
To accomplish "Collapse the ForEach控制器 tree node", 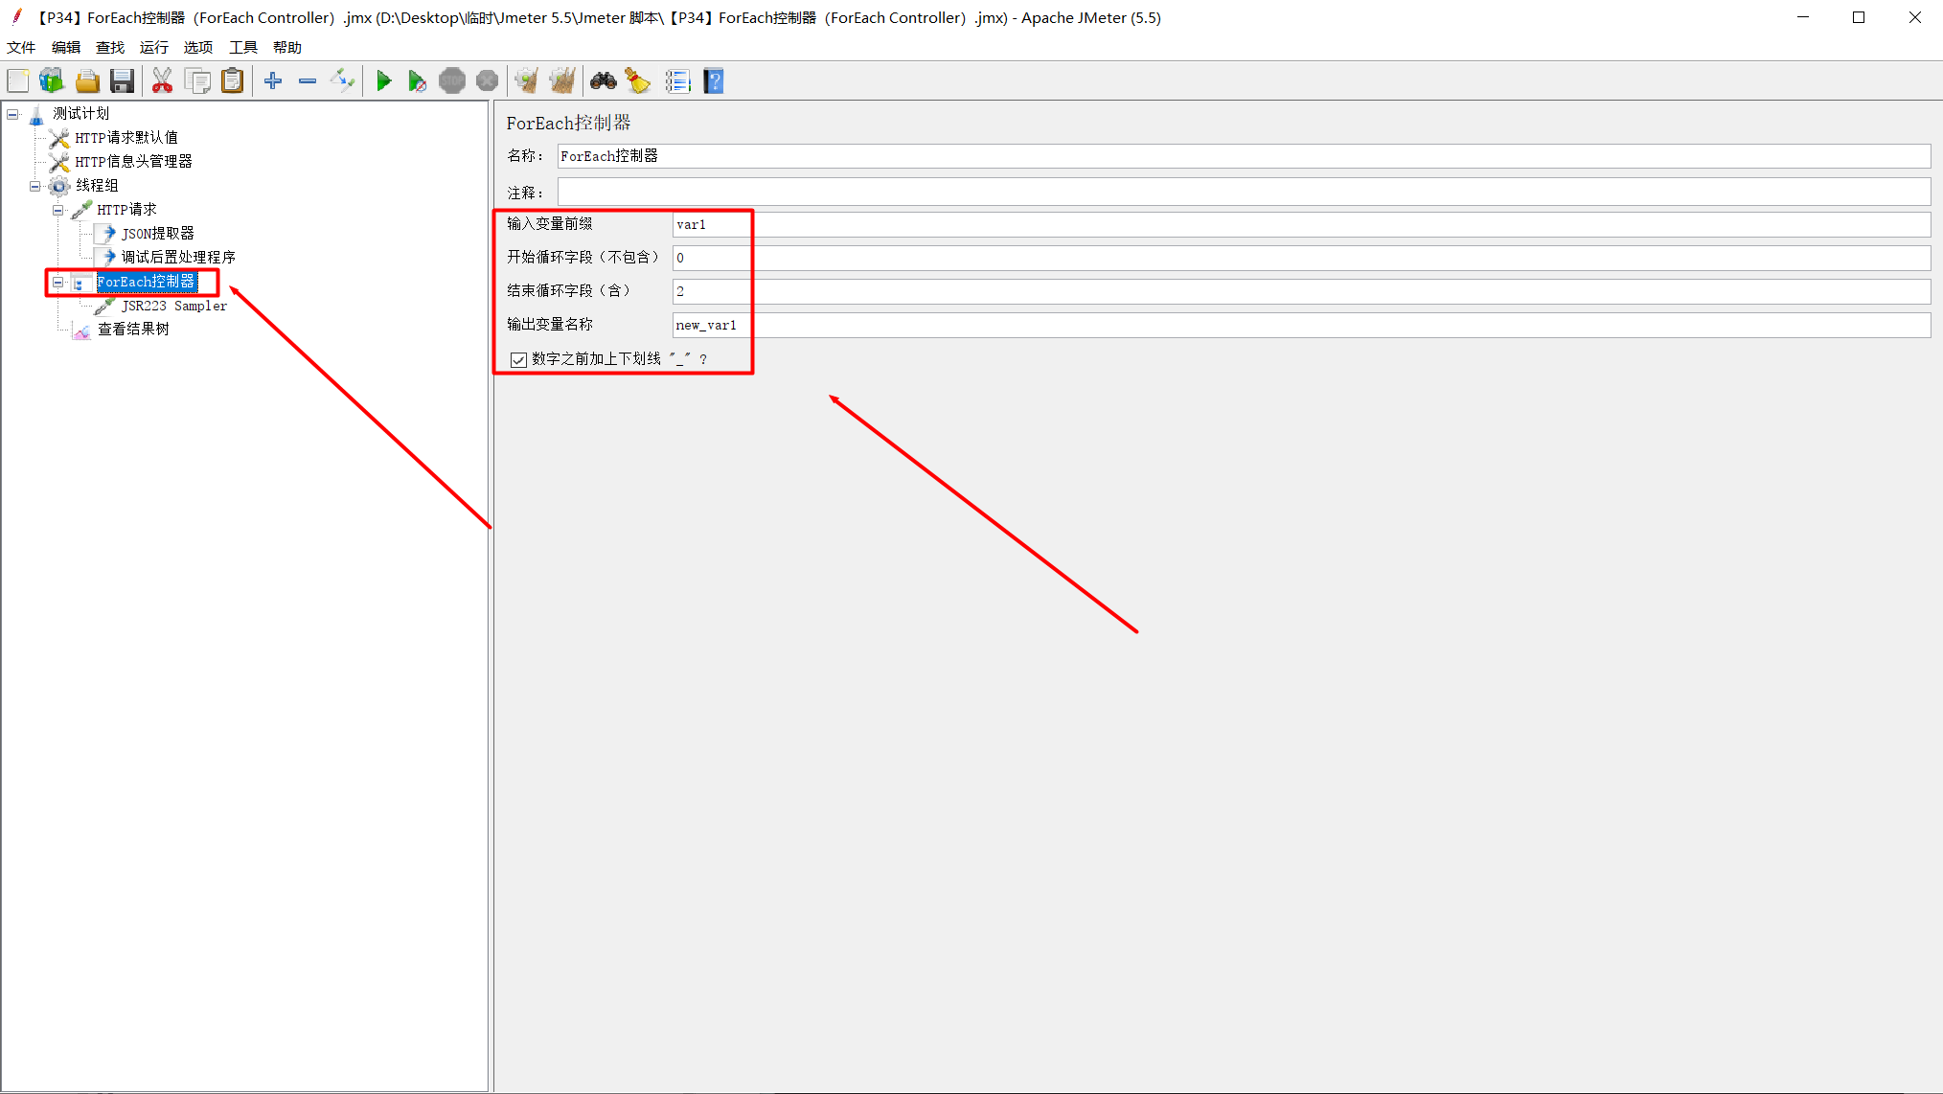I will (58, 283).
